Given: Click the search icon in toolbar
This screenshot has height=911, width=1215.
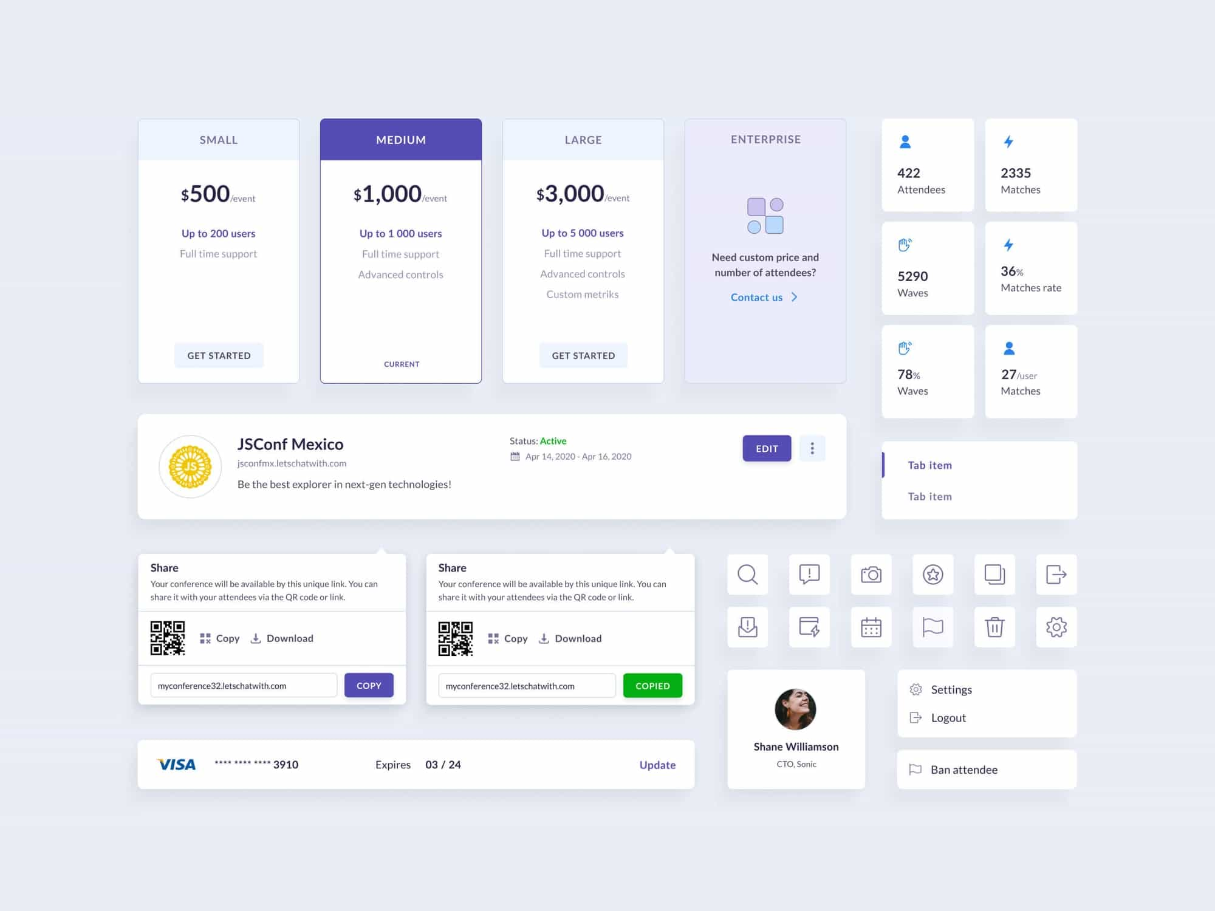Looking at the screenshot, I should pos(746,574).
